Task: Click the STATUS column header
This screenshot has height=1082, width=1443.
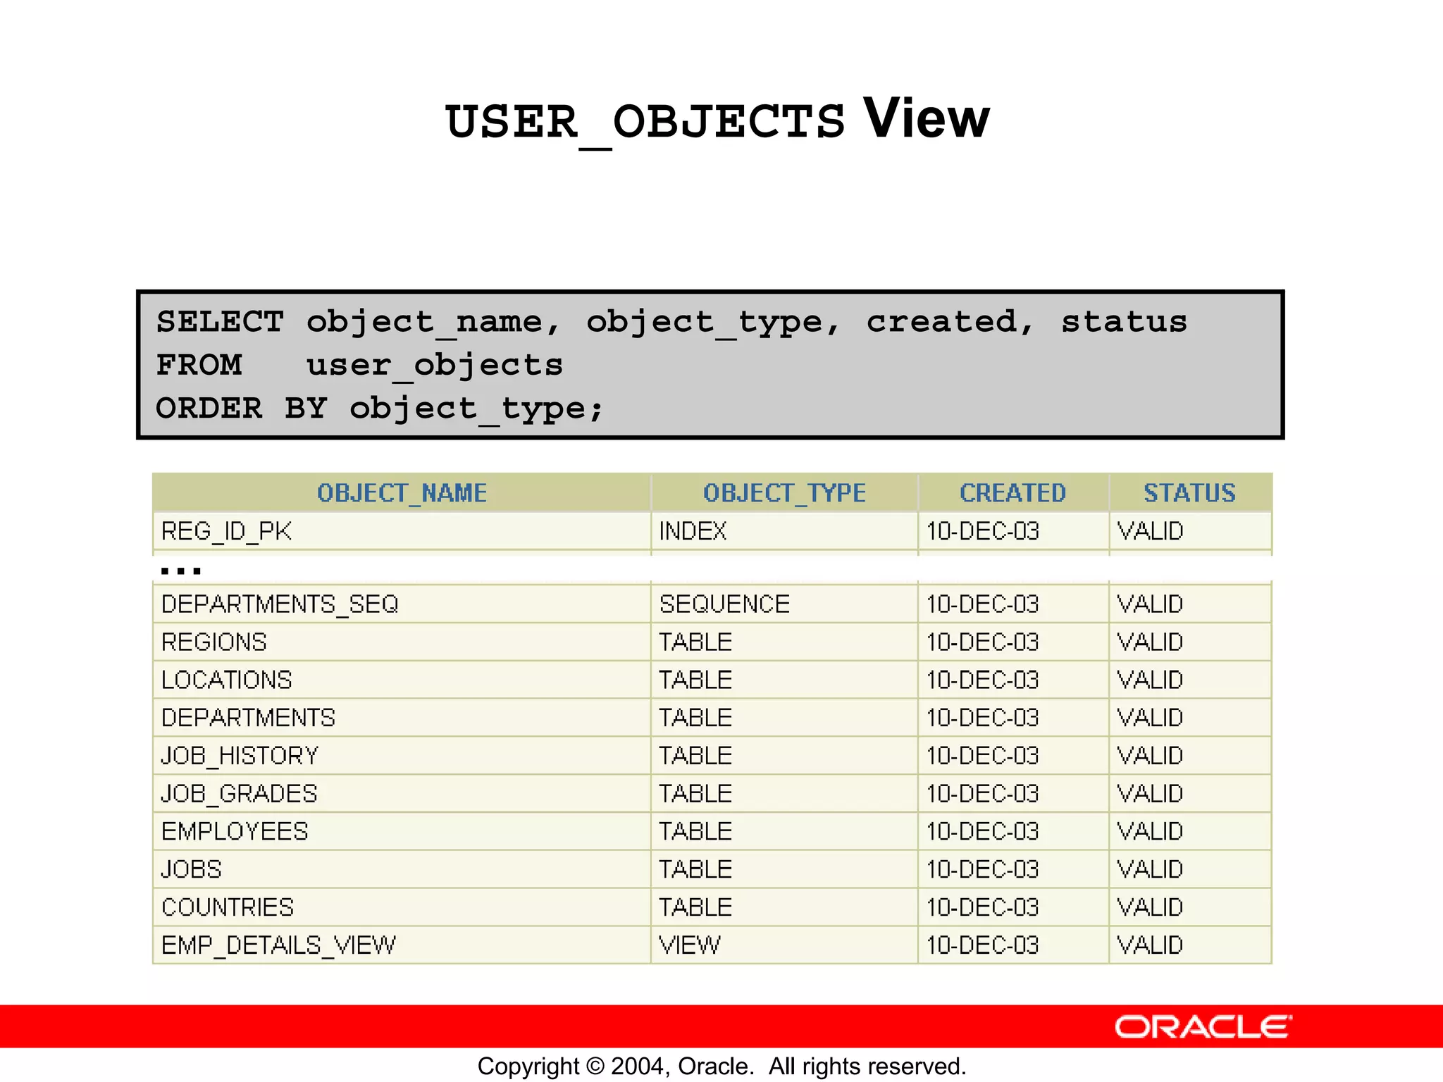Action: [x=1189, y=492]
